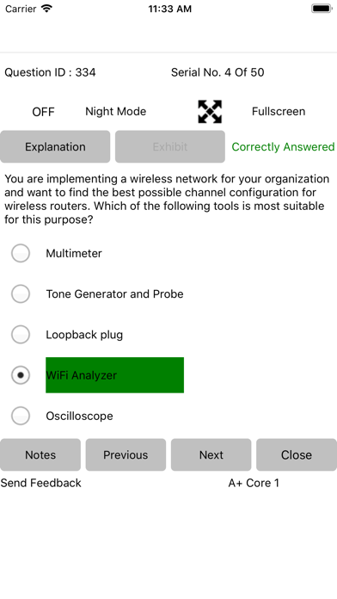
Task: Pick the Oscilloscope radio button
Action: point(21,416)
